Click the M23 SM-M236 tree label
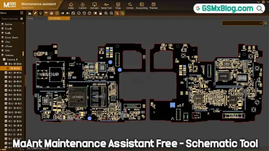This screenshot has height=151, width=269. tap(15, 121)
